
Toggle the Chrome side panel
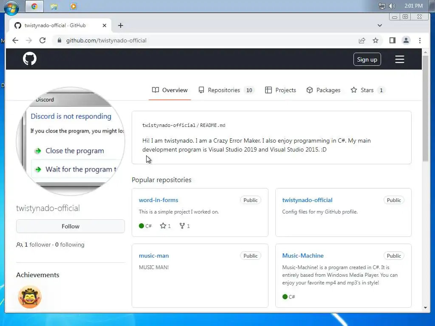pyautogui.click(x=392, y=40)
